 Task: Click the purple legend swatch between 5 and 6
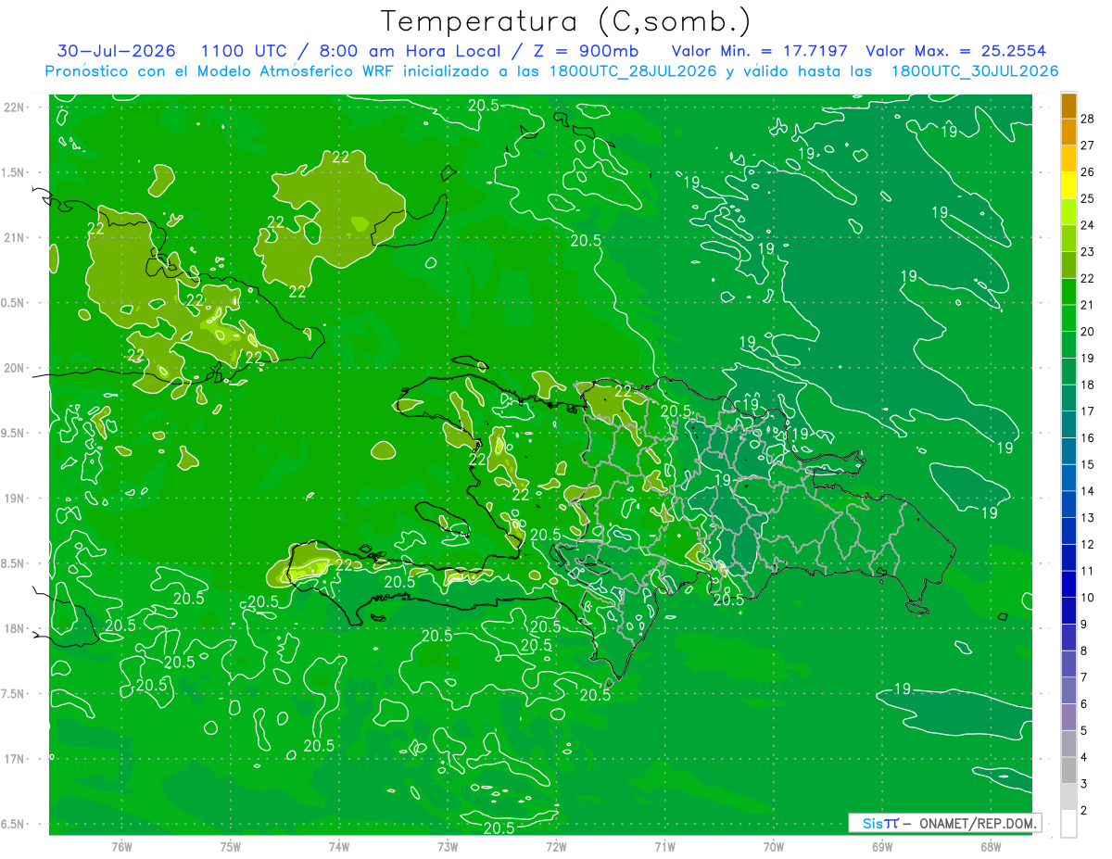coord(1068,717)
